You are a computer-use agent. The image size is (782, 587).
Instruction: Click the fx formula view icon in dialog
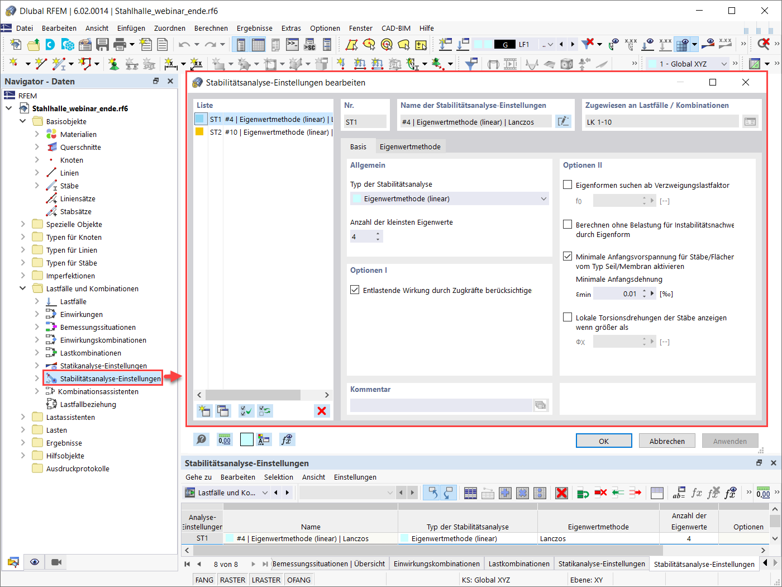point(287,440)
